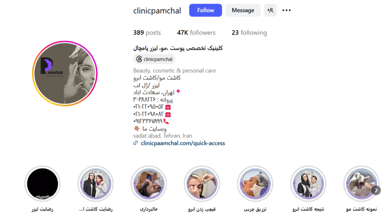Click the 389 posts count
The height and width of the screenshot is (222, 389).
tap(147, 33)
